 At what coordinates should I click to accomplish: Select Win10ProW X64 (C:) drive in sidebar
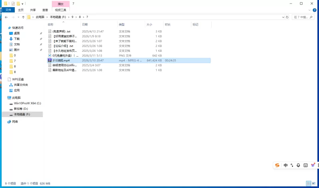pyautogui.click(x=27, y=103)
